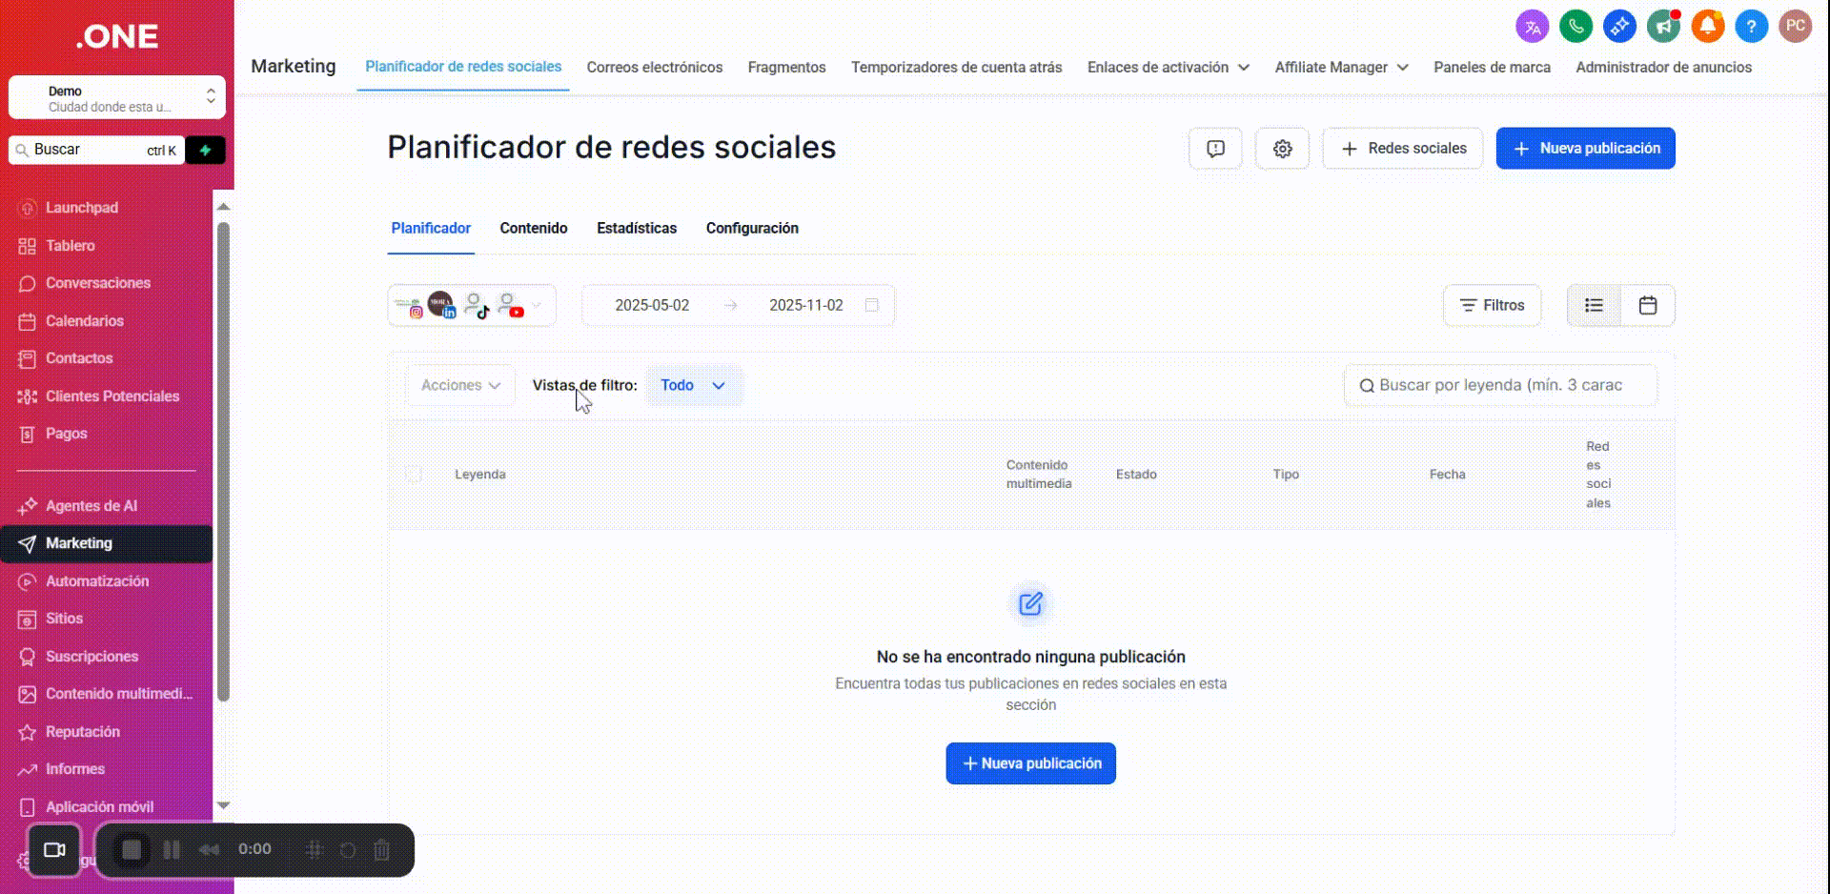Open Administrador de anuncios nav item
1830x894 pixels.
[x=1664, y=68]
